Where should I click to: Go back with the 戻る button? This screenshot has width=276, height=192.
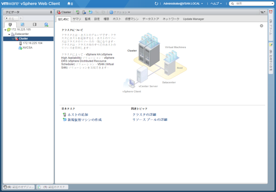pos(11,18)
